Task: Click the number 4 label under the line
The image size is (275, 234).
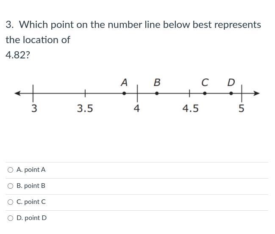Action: point(136,108)
